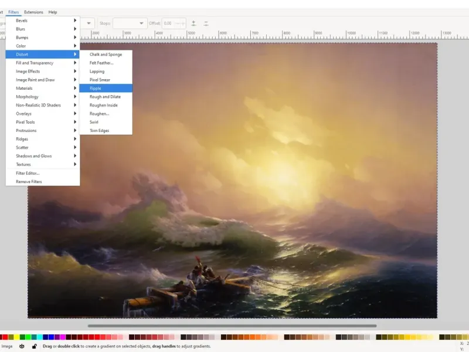The image size is (469, 352).
Task: Pick the pure blue palette swatch
Action: [51, 337]
